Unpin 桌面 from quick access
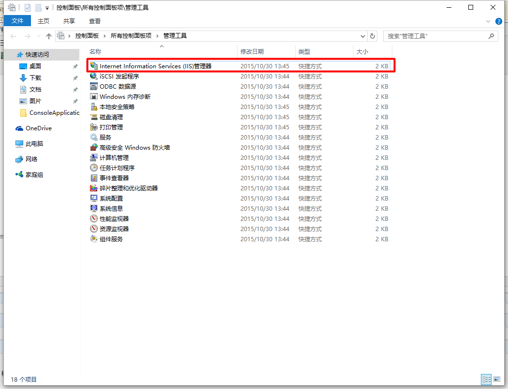The width and height of the screenshot is (508, 389). click(x=75, y=66)
